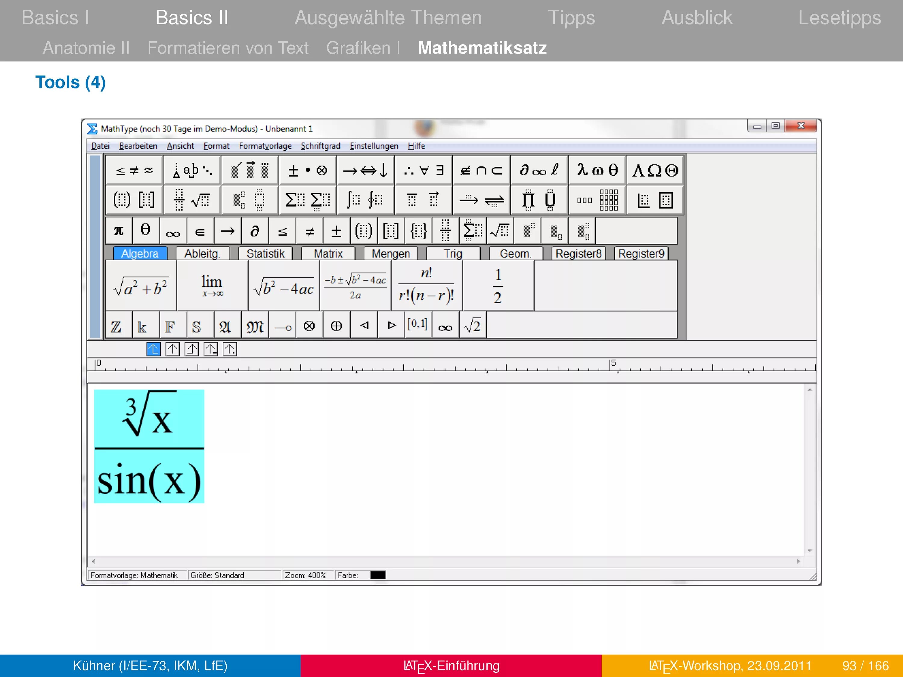Open the arrow symbols palette dropdown
The image size is (903, 677).
[x=365, y=170]
